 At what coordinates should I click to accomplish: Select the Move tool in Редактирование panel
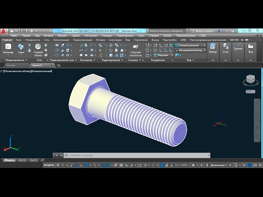click(111, 45)
